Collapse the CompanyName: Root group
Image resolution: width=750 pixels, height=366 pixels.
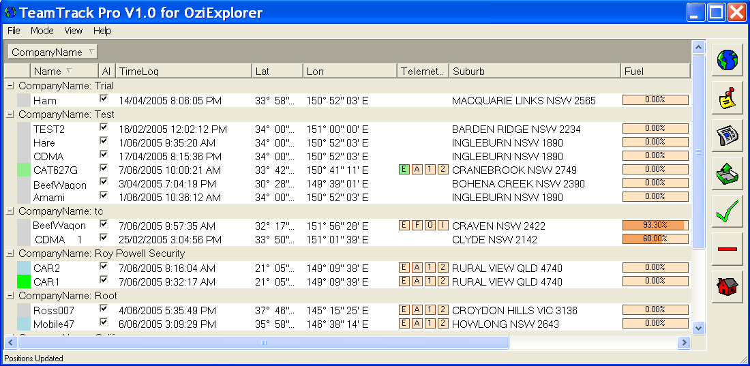(x=10, y=296)
